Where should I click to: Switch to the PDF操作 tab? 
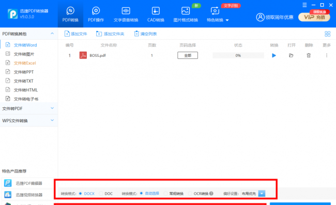(96, 14)
